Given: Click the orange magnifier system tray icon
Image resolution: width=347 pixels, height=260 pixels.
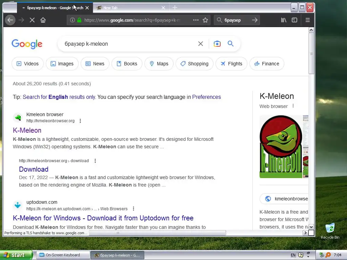Looking at the screenshot, I should [x=328, y=255].
